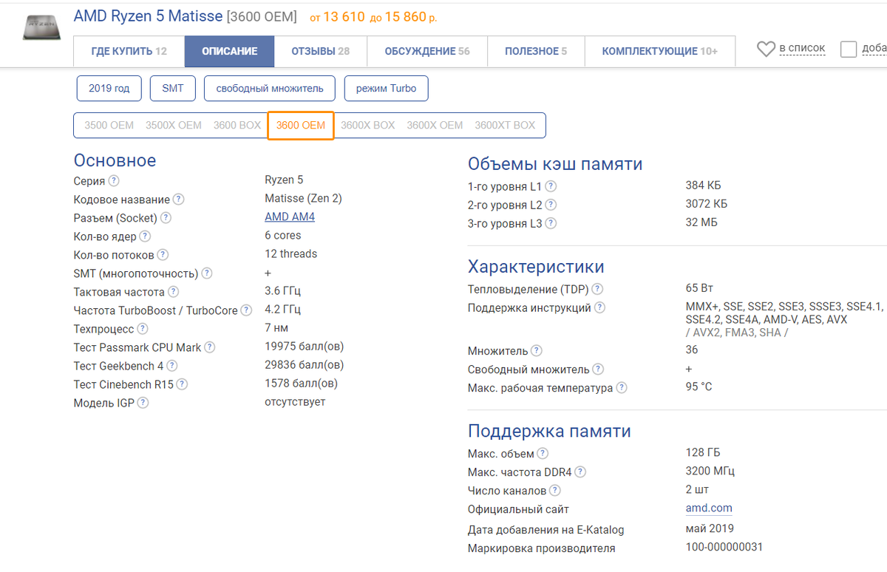Open the КОМПЛЕКТУЮЩИЕ tab

(x=660, y=52)
